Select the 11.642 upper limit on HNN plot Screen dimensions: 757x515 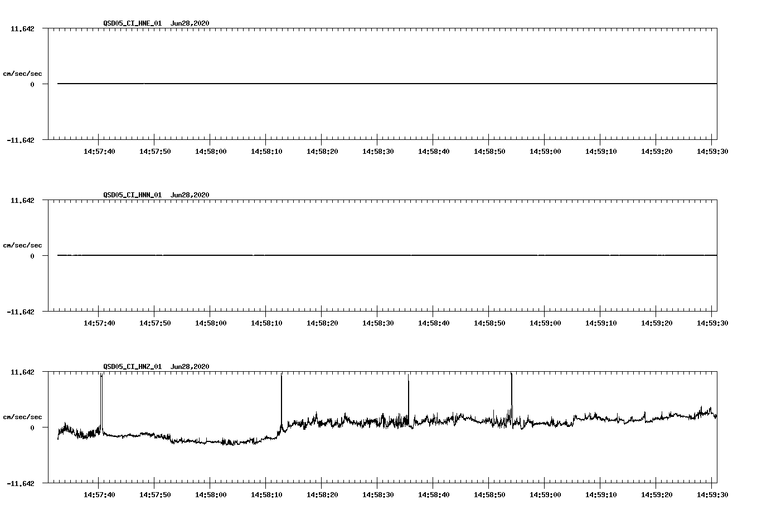(22, 200)
